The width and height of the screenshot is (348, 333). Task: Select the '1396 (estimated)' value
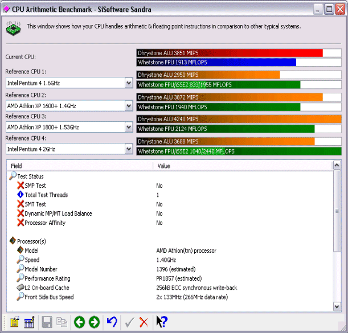tap(176, 269)
